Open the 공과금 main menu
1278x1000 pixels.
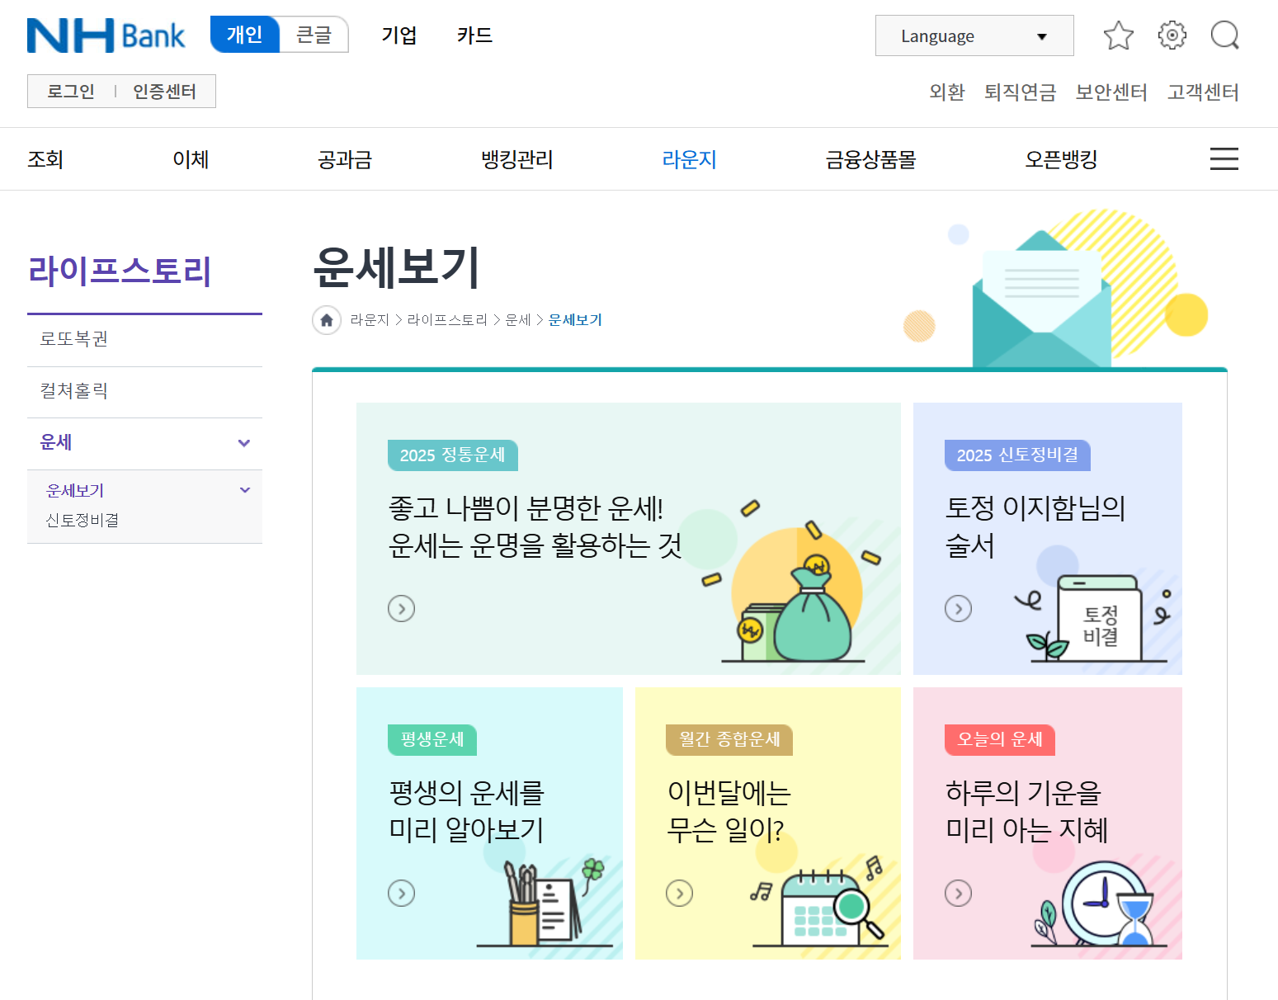pos(345,159)
